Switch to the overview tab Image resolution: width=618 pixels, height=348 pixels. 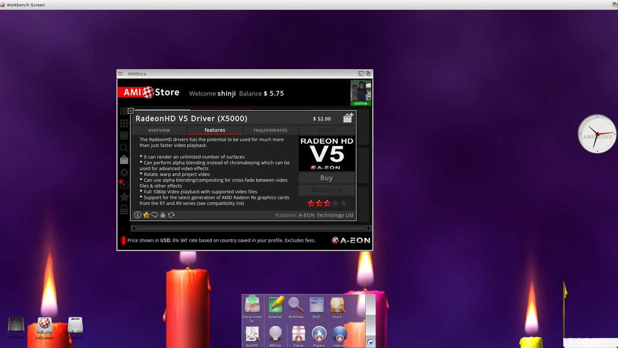click(159, 130)
